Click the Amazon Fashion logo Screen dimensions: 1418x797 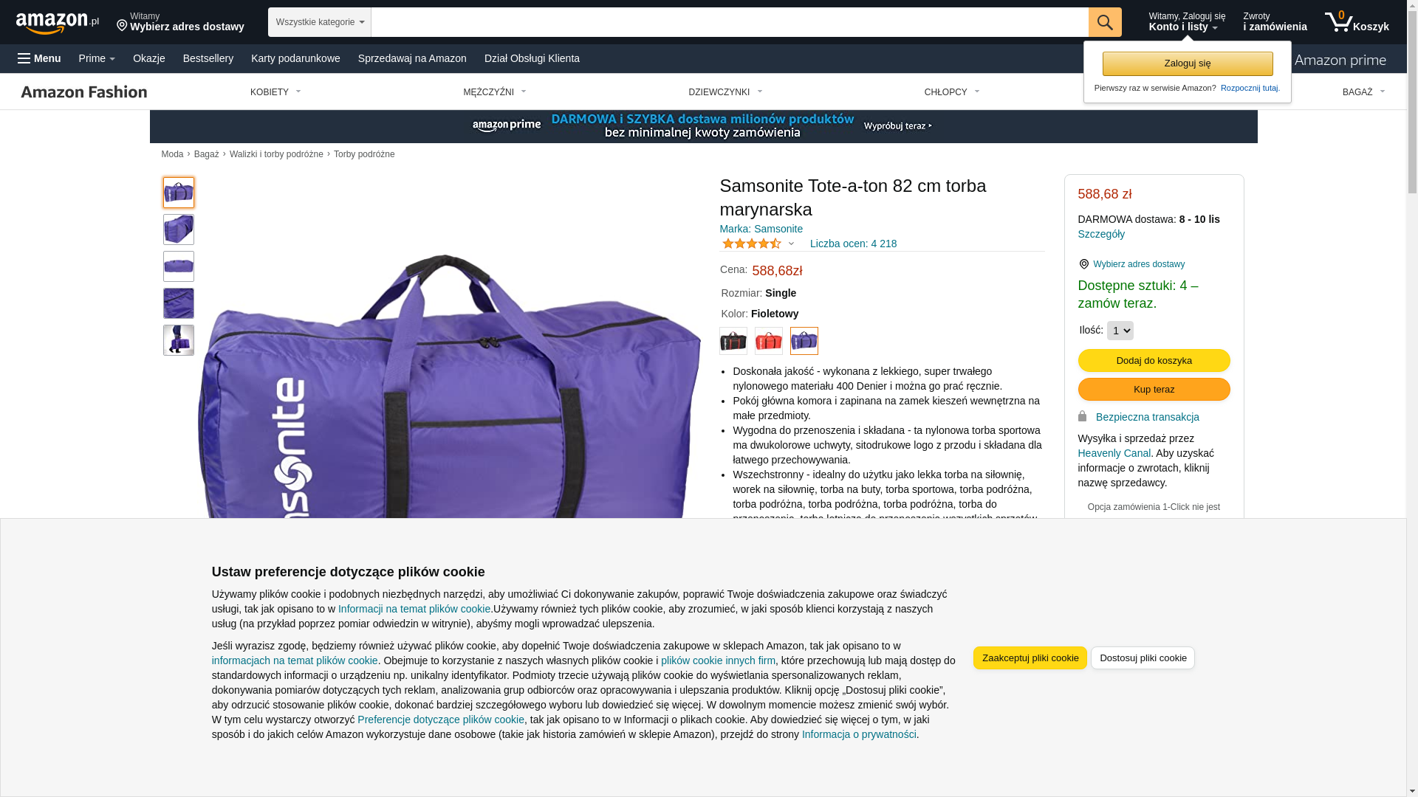[84, 92]
